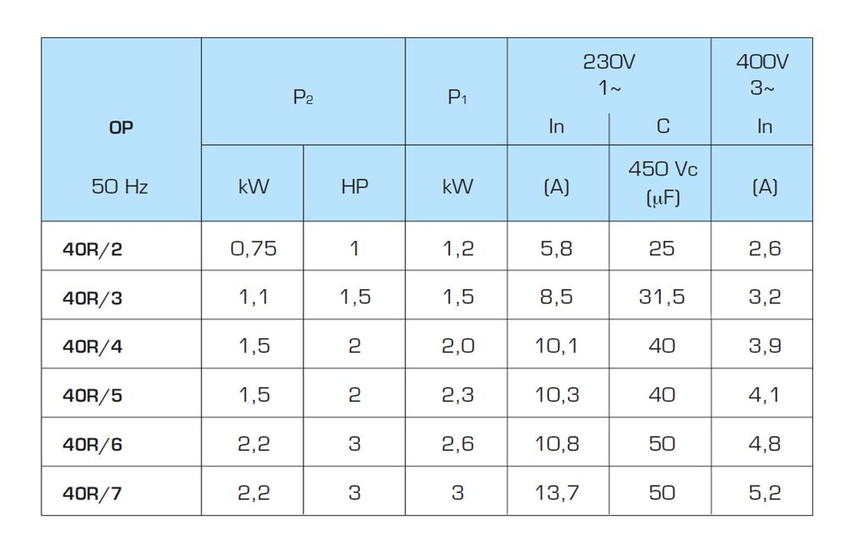This screenshot has height=542, width=845.
Task: Click the 40R/4 row label
Action: [93, 346]
